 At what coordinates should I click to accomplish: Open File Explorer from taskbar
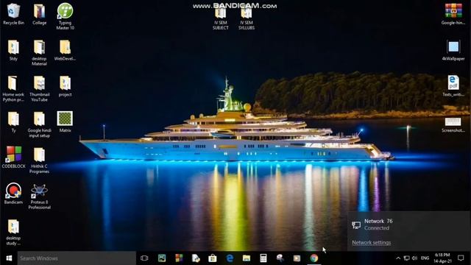(247, 258)
